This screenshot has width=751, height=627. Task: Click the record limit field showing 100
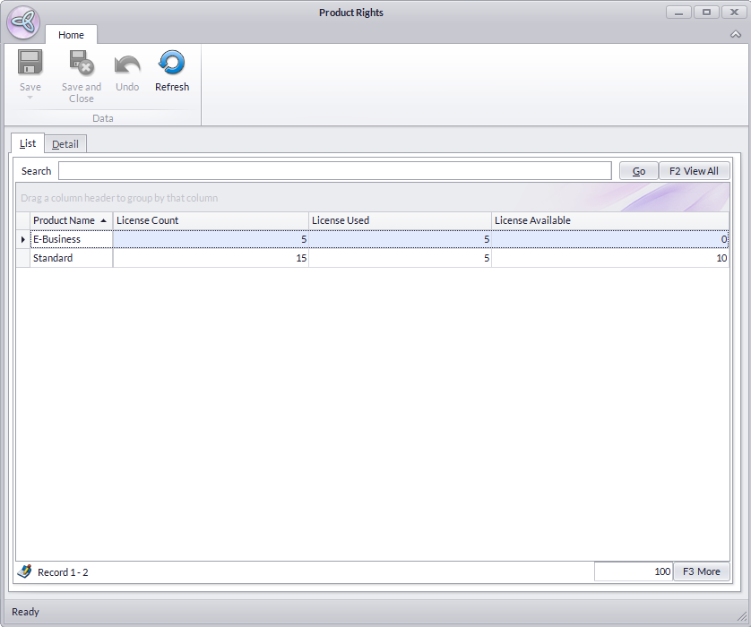[633, 571]
